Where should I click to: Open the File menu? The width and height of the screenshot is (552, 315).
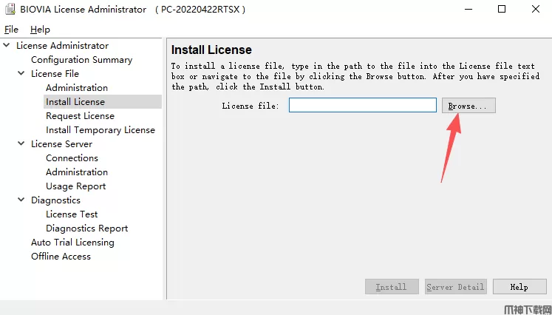tap(11, 30)
